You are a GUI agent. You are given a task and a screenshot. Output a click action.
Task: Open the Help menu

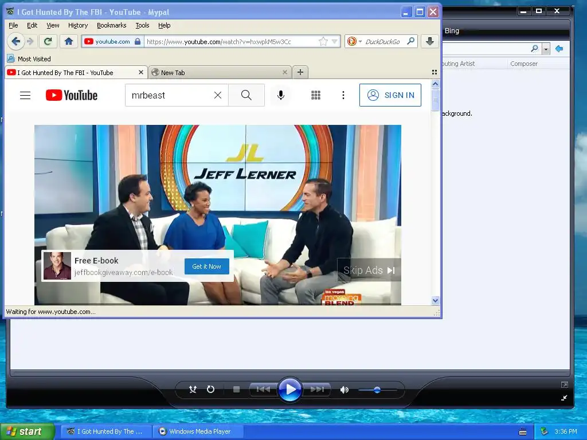[x=164, y=25]
